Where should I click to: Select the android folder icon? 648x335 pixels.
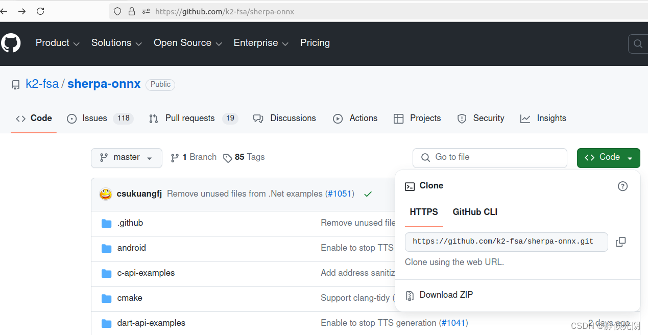[106, 248]
